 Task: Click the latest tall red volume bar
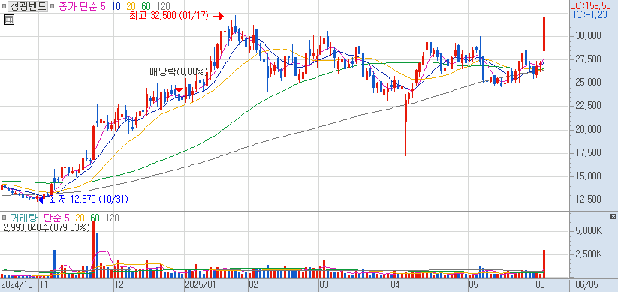tap(544, 263)
